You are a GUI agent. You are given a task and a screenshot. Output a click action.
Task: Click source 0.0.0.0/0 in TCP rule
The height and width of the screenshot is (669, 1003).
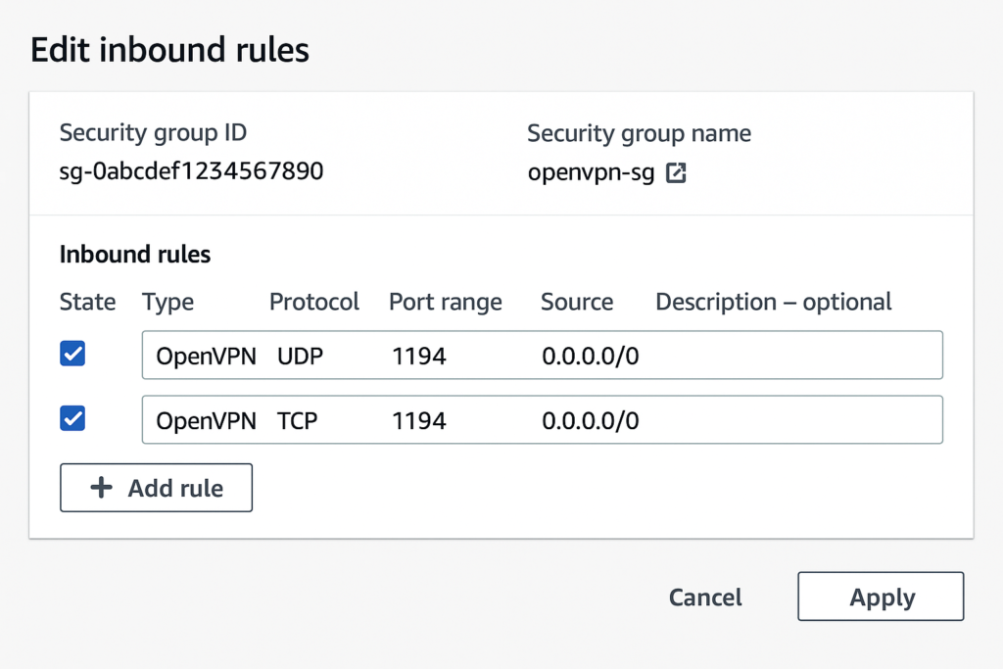point(591,420)
